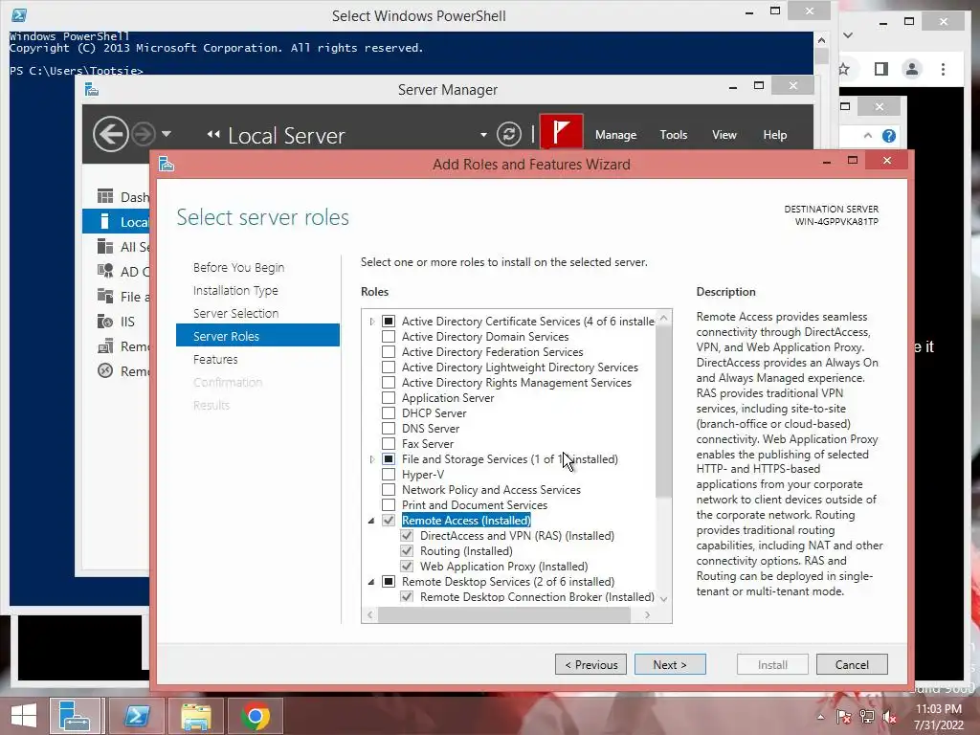980x735 pixels.
Task: Open Chrome three-dot menu
Action: pyautogui.click(x=943, y=69)
